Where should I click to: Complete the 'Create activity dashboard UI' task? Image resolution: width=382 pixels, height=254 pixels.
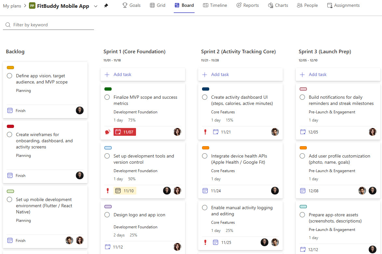204,97
